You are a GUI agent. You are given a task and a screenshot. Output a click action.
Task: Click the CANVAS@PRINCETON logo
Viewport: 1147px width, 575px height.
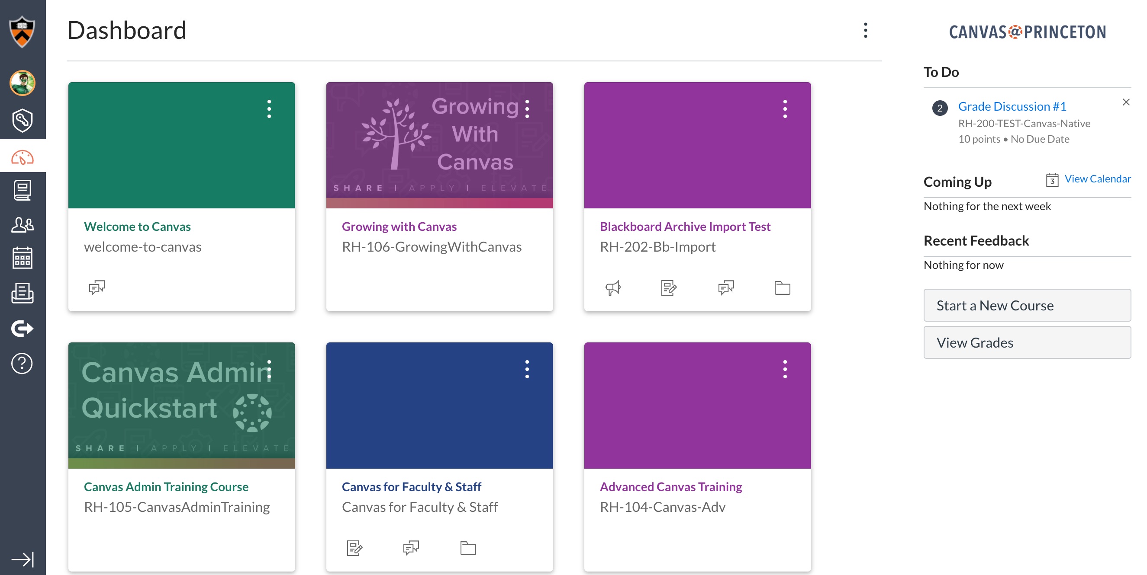tap(1027, 32)
